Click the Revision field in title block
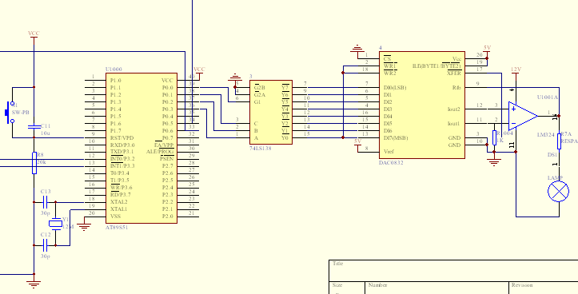The height and width of the screenshot is (294, 578). pyautogui.click(x=544, y=288)
